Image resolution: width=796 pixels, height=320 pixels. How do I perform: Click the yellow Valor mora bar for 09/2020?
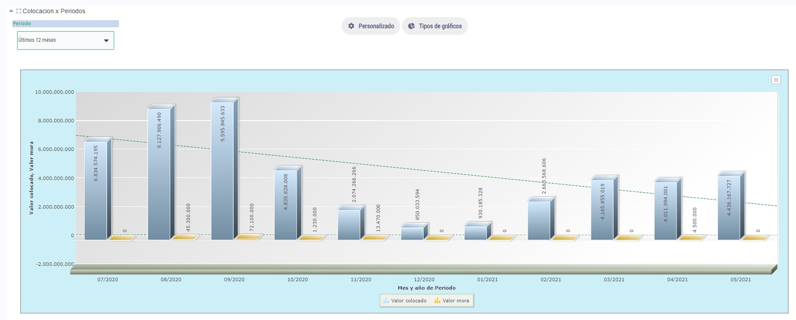[x=247, y=237]
